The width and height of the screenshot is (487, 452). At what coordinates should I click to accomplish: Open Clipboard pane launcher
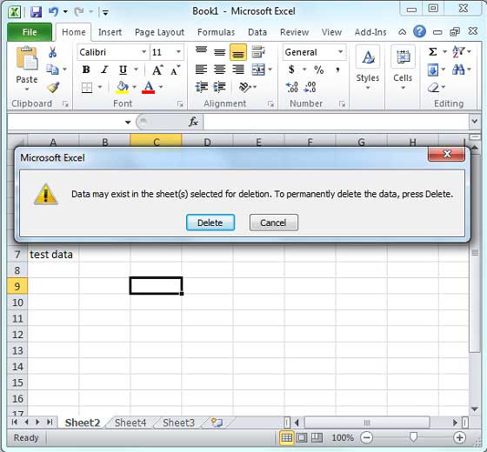[65, 104]
